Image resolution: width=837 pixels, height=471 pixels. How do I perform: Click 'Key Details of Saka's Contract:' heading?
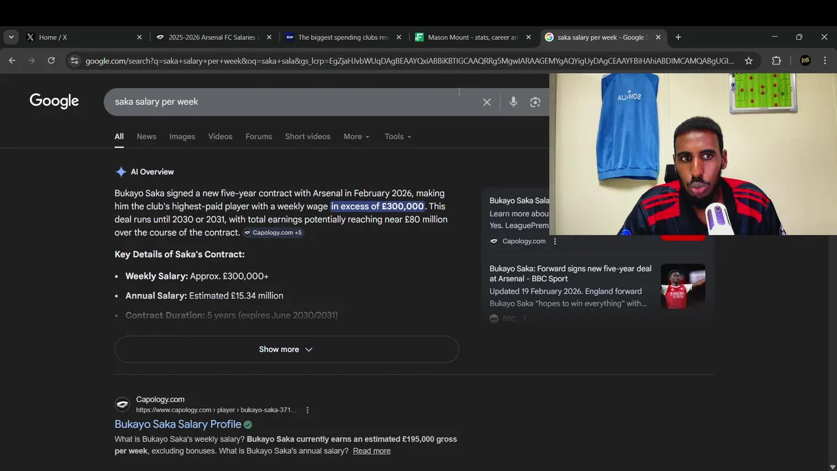(179, 254)
